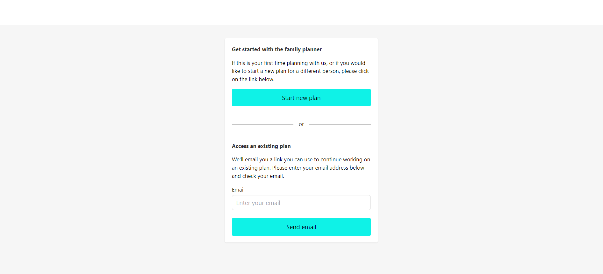This screenshot has width=603, height=274.
Task: Click the first-time planning instructions paragraph
Action: [300, 71]
